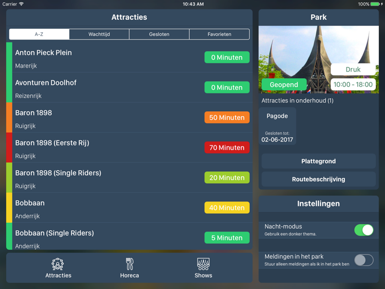
Task: Open the Plattegrond map button
Action: [318, 161]
